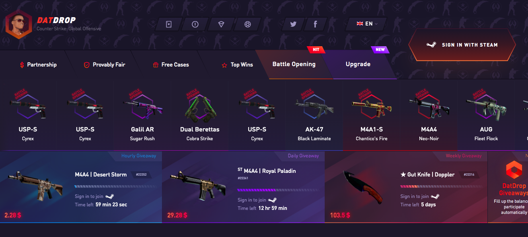Select the Dual Berettas Cobra Strike drop
The width and height of the screenshot is (528, 237).
200,116
